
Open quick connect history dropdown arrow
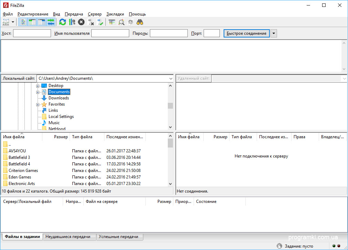pyautogui.click(x=274, y=33)
